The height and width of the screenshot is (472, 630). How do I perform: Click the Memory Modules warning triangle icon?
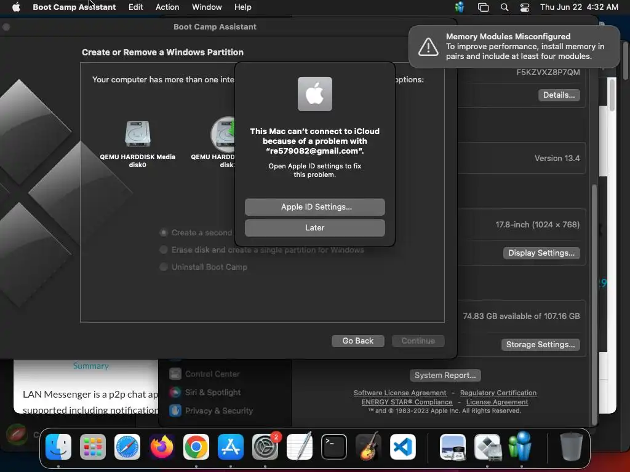[428, 47]
